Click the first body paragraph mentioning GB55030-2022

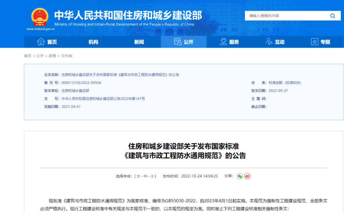184,205
